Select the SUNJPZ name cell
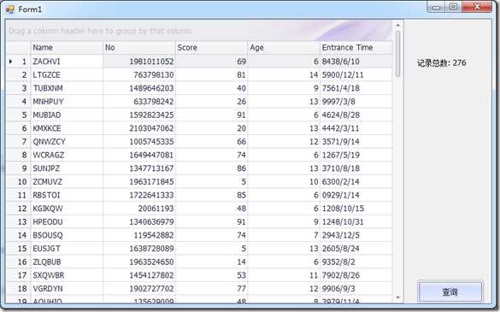The width and height of the screenshot is (500, 312). click(x=67, y=168)
